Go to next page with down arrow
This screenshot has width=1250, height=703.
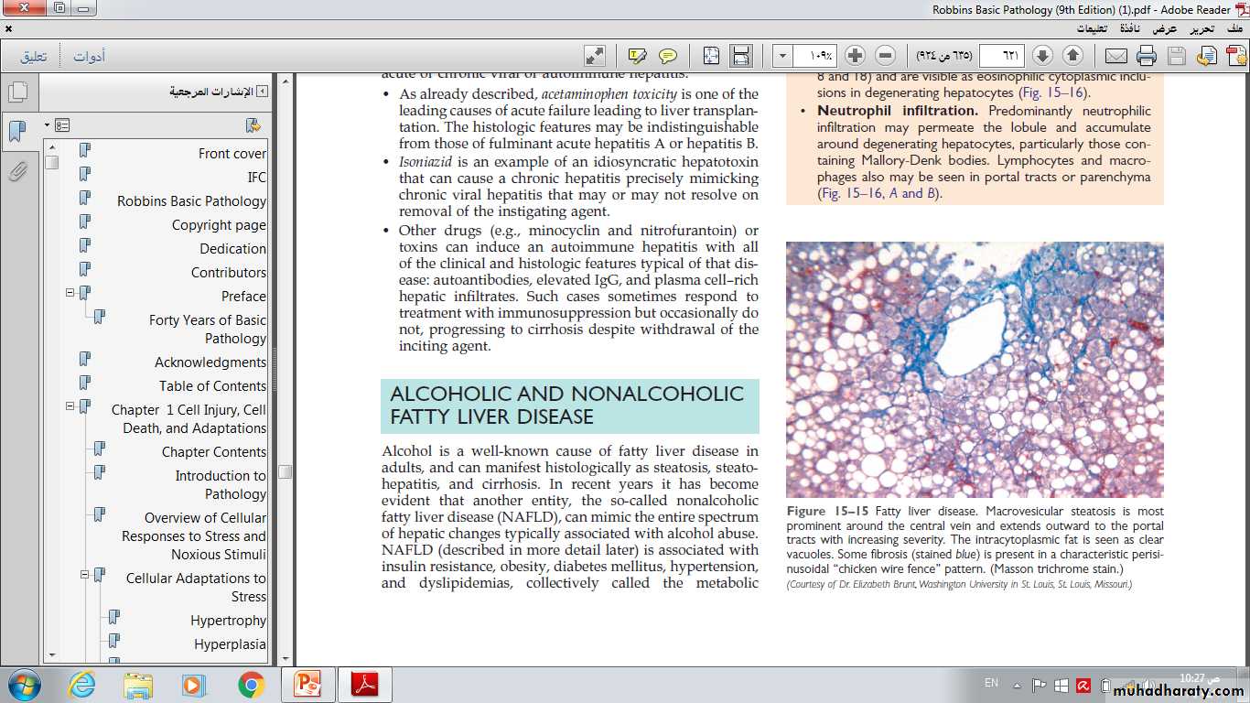tap(1042, 56)
